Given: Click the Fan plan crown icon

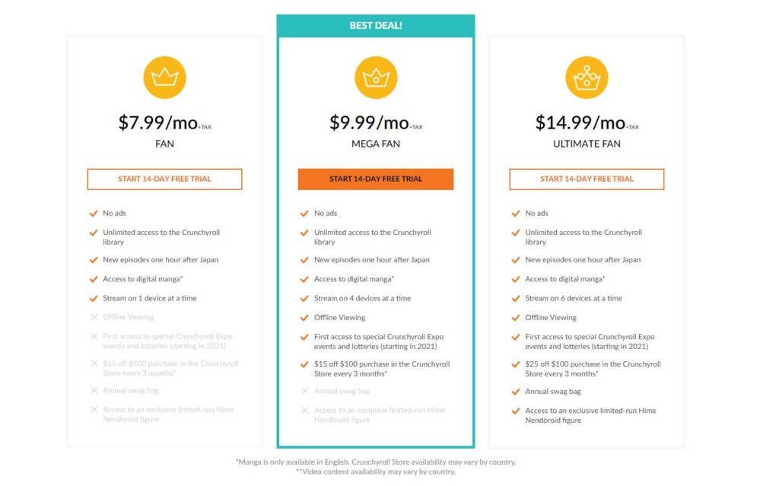Looking at the screenshot, I should click(164, 78).
